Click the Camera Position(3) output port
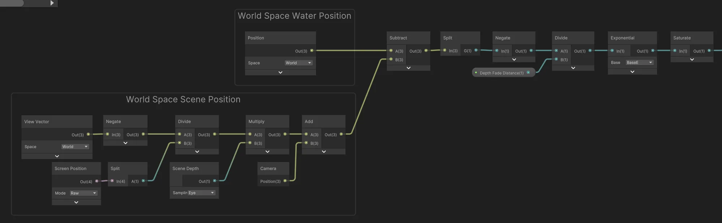The height and width of the screenshot is (223, 722). tap(285, 181)
